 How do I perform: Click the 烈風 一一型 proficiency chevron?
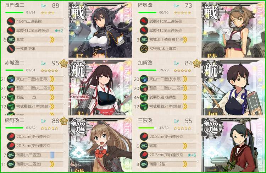click(x=52, y=97)
